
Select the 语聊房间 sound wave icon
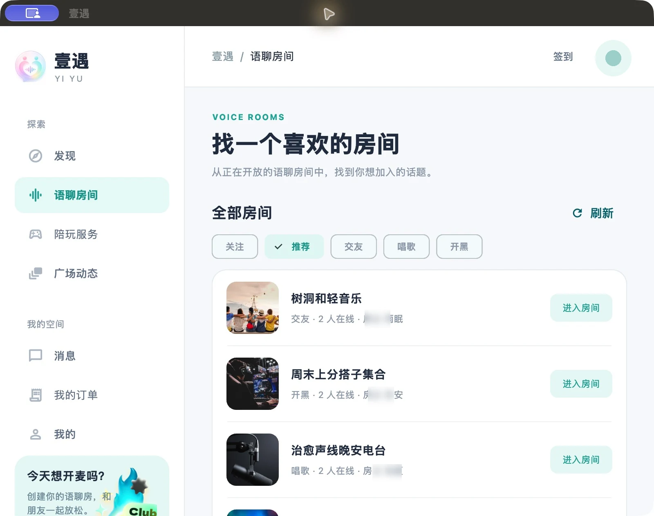coord(36,195)
